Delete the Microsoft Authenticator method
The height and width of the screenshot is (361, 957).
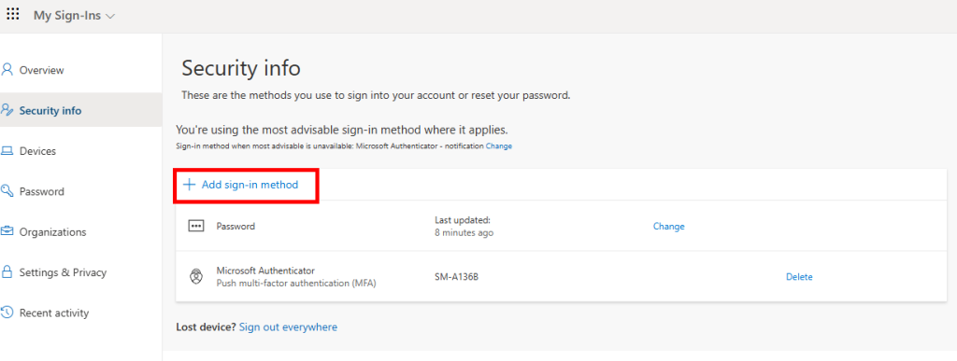tap(799, 276)
